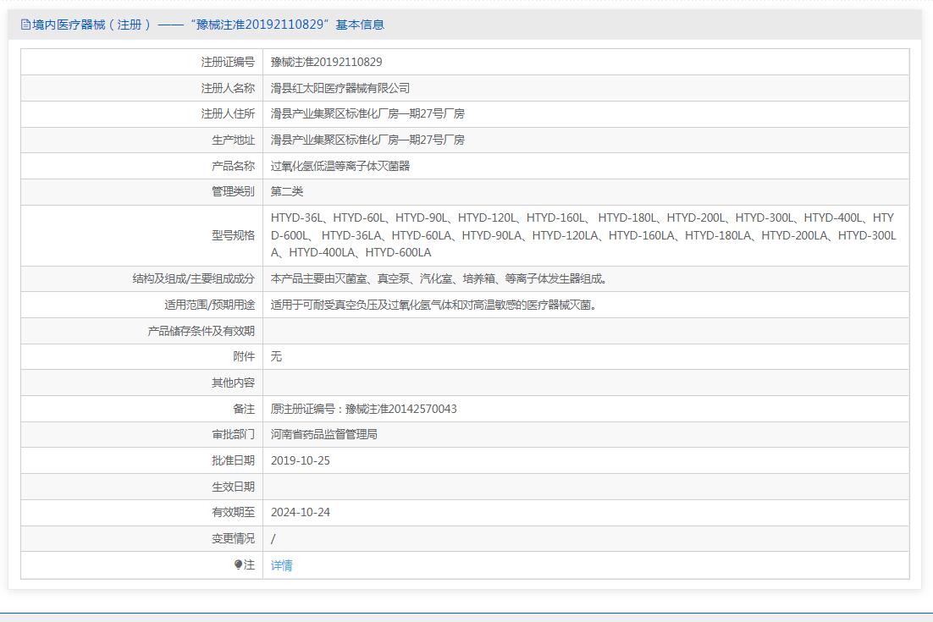Select product name 过氧化氢低温等离子体灭菌器
This screenshot has height=622, width=933.
[340, 166]
